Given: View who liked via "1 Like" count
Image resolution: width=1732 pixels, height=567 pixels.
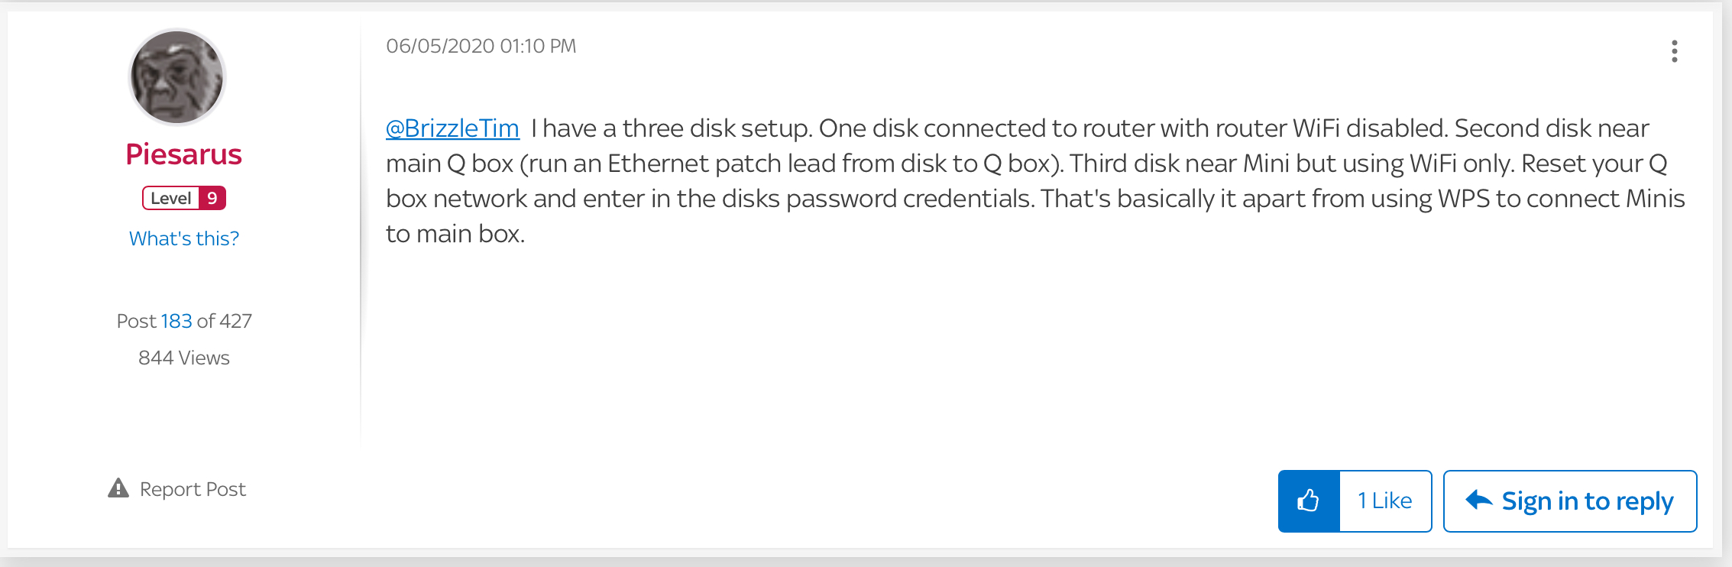Looking at the screenshot, I should click(x=1384, y=501).
